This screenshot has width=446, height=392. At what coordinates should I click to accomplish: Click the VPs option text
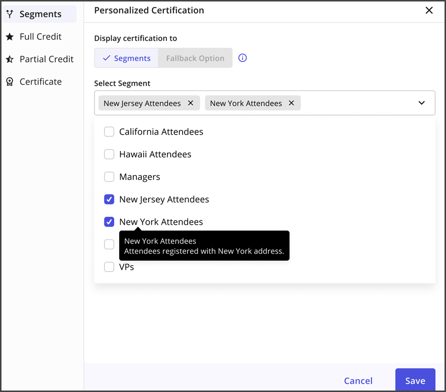[x=127, y=267]
